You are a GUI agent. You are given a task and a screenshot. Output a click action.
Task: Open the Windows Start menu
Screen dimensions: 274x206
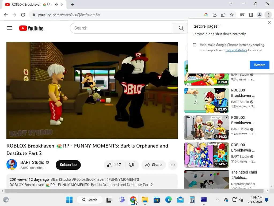[69, 200]
